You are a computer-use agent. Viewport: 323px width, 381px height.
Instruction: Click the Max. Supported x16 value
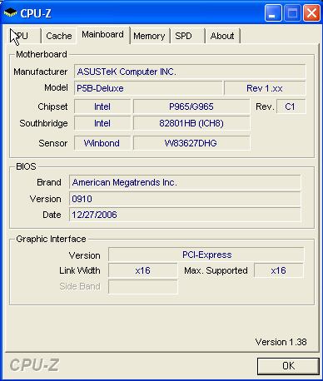pos(279,270)
